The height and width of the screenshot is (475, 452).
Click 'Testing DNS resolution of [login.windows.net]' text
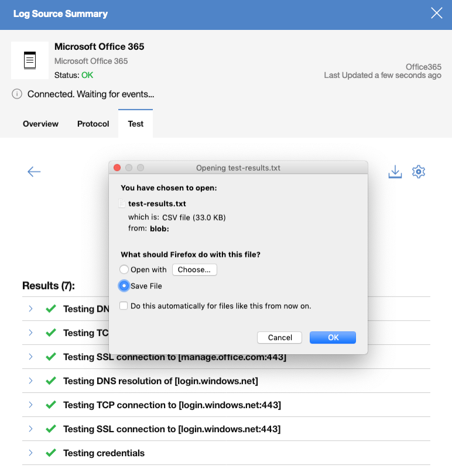point(160,381)
